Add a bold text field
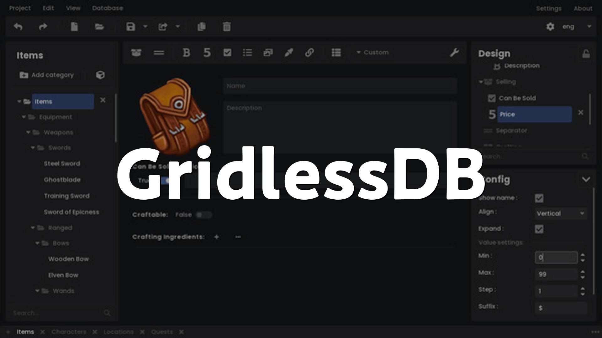This screenshot has width=602, height=338. 186,53
